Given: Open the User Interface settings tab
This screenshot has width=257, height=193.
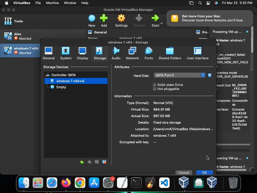Looking at the screenshot, I should (x=198, y=53).
